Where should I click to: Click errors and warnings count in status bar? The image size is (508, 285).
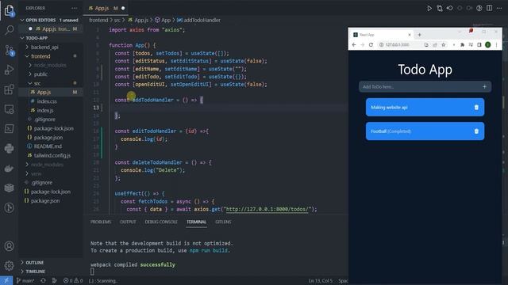73,280
